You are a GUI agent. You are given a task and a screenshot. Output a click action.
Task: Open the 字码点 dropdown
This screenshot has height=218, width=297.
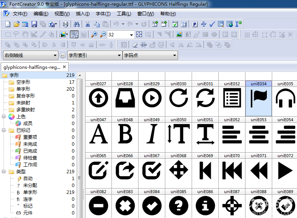pos(150,55)
